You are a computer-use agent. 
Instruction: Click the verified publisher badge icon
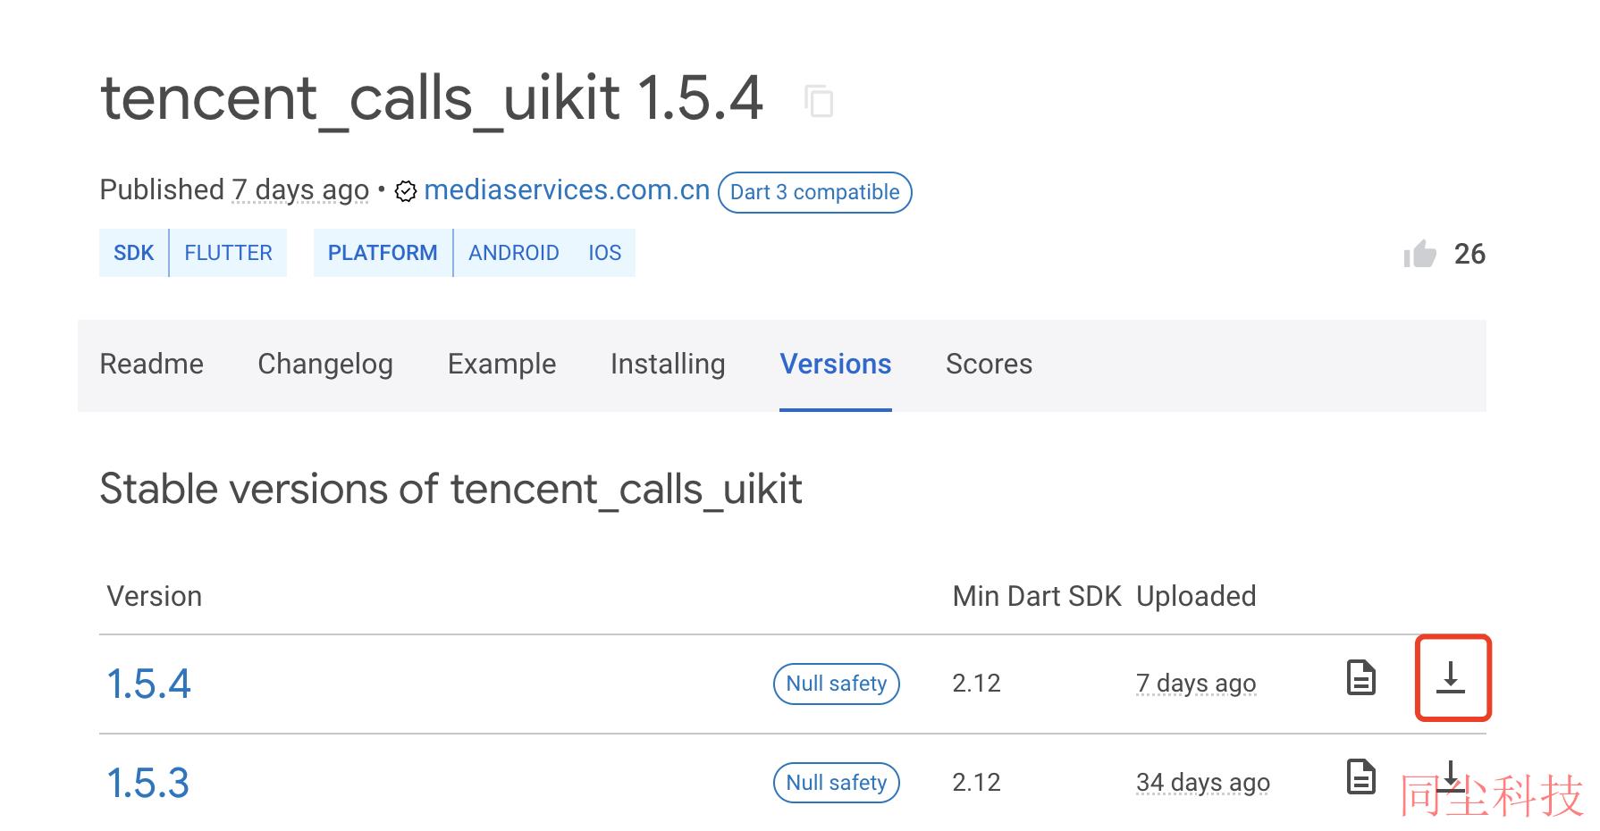406,191
